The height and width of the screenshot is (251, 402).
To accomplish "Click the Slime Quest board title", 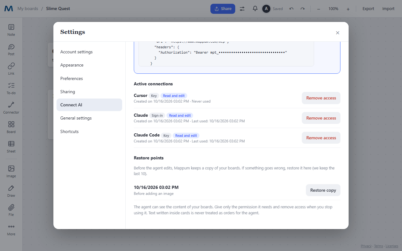I will point(58,9).
